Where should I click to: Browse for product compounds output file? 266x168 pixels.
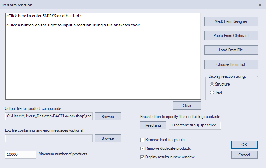[108, 116]
